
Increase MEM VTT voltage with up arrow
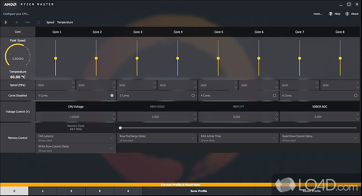tap(276, 114)
